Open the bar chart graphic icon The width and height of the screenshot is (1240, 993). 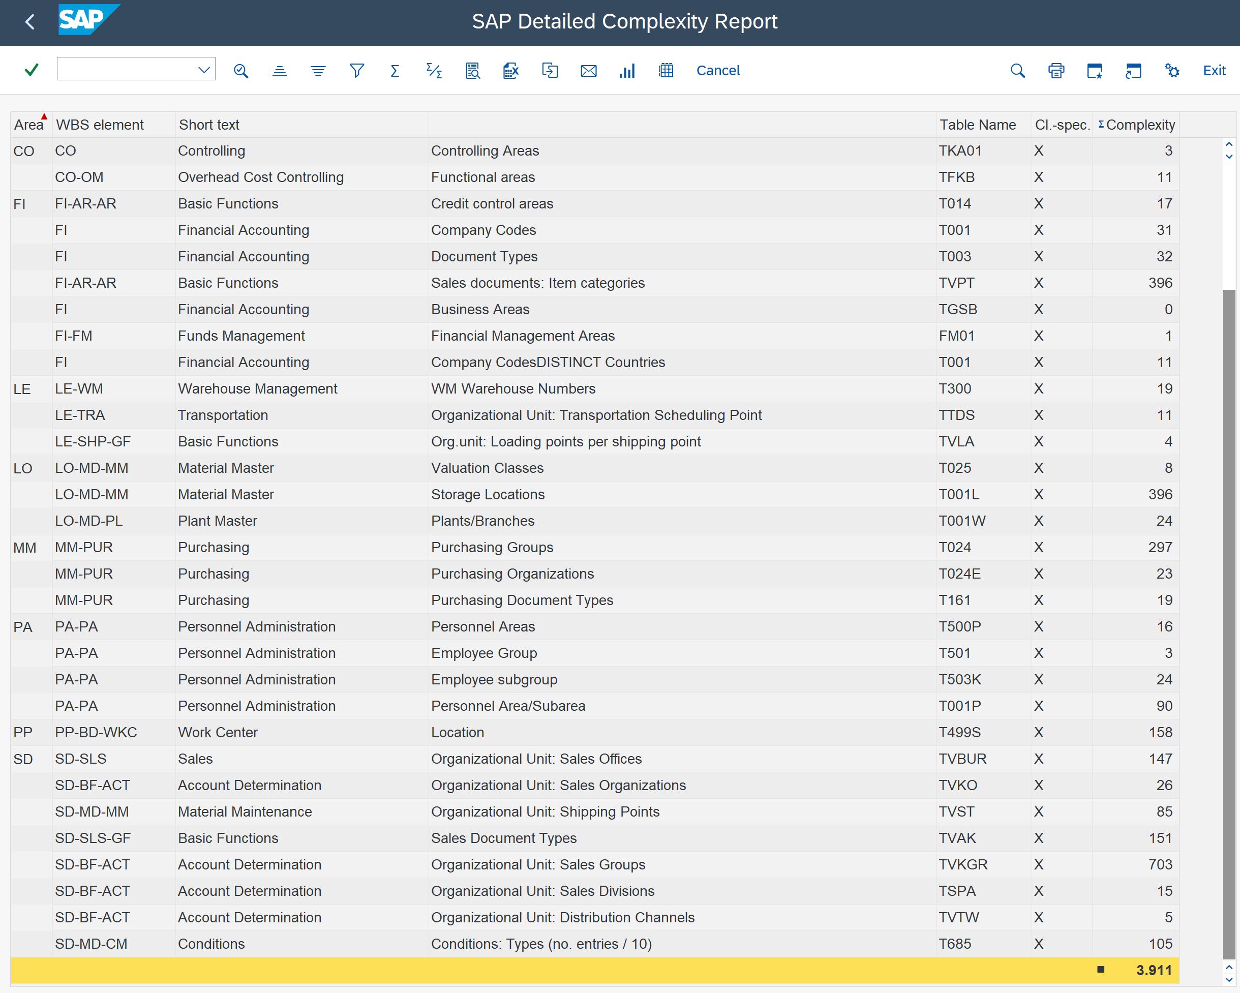pos(627,71)
